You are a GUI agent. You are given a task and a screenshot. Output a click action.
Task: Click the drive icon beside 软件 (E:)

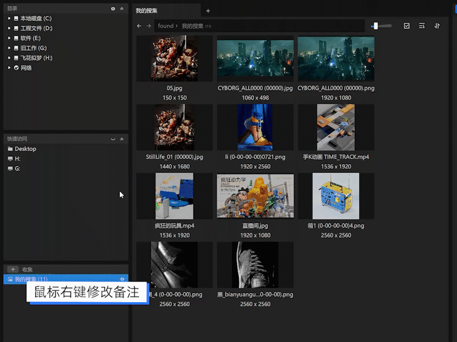pyautogui.click(x=17, y=38)
